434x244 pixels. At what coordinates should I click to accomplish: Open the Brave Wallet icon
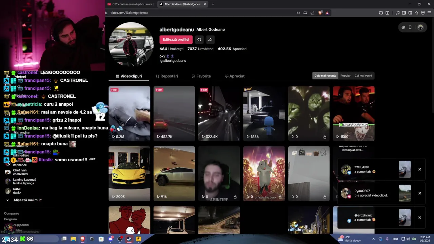pos(410,13)
